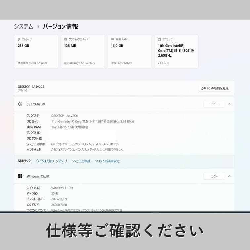Click the 速度: 4267 MT/秒 text
The image size is (250, 250).
tap(121, 63)
